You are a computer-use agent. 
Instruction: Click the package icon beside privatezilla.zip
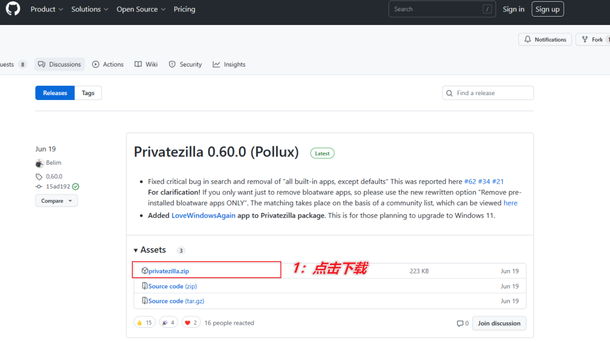145,271
